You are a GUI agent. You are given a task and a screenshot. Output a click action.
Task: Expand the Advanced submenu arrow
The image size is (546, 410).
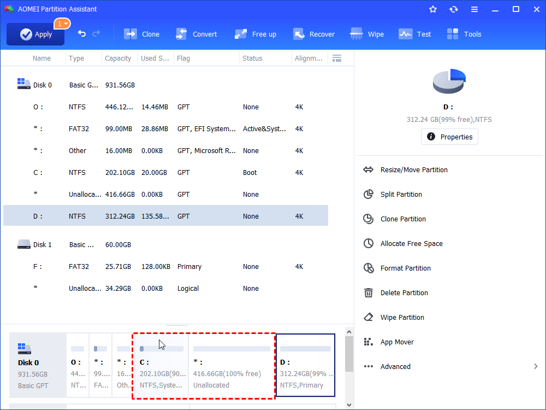536,366
